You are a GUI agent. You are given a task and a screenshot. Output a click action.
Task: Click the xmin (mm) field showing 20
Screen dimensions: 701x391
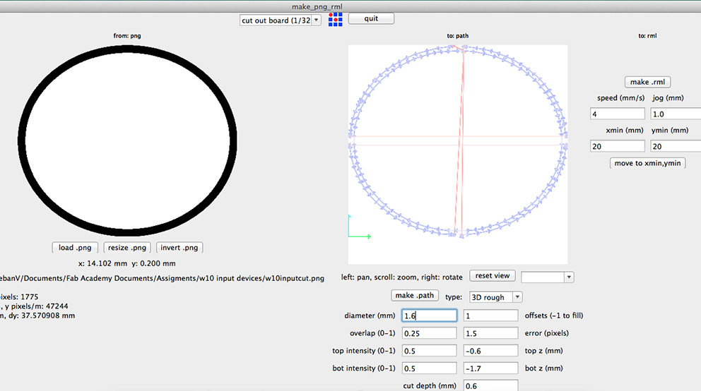(x=618, y=146)
